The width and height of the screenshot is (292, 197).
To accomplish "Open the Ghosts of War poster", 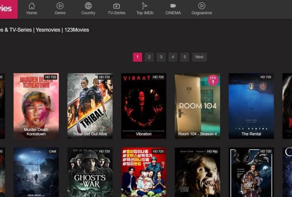I will [x=90, y=172].
